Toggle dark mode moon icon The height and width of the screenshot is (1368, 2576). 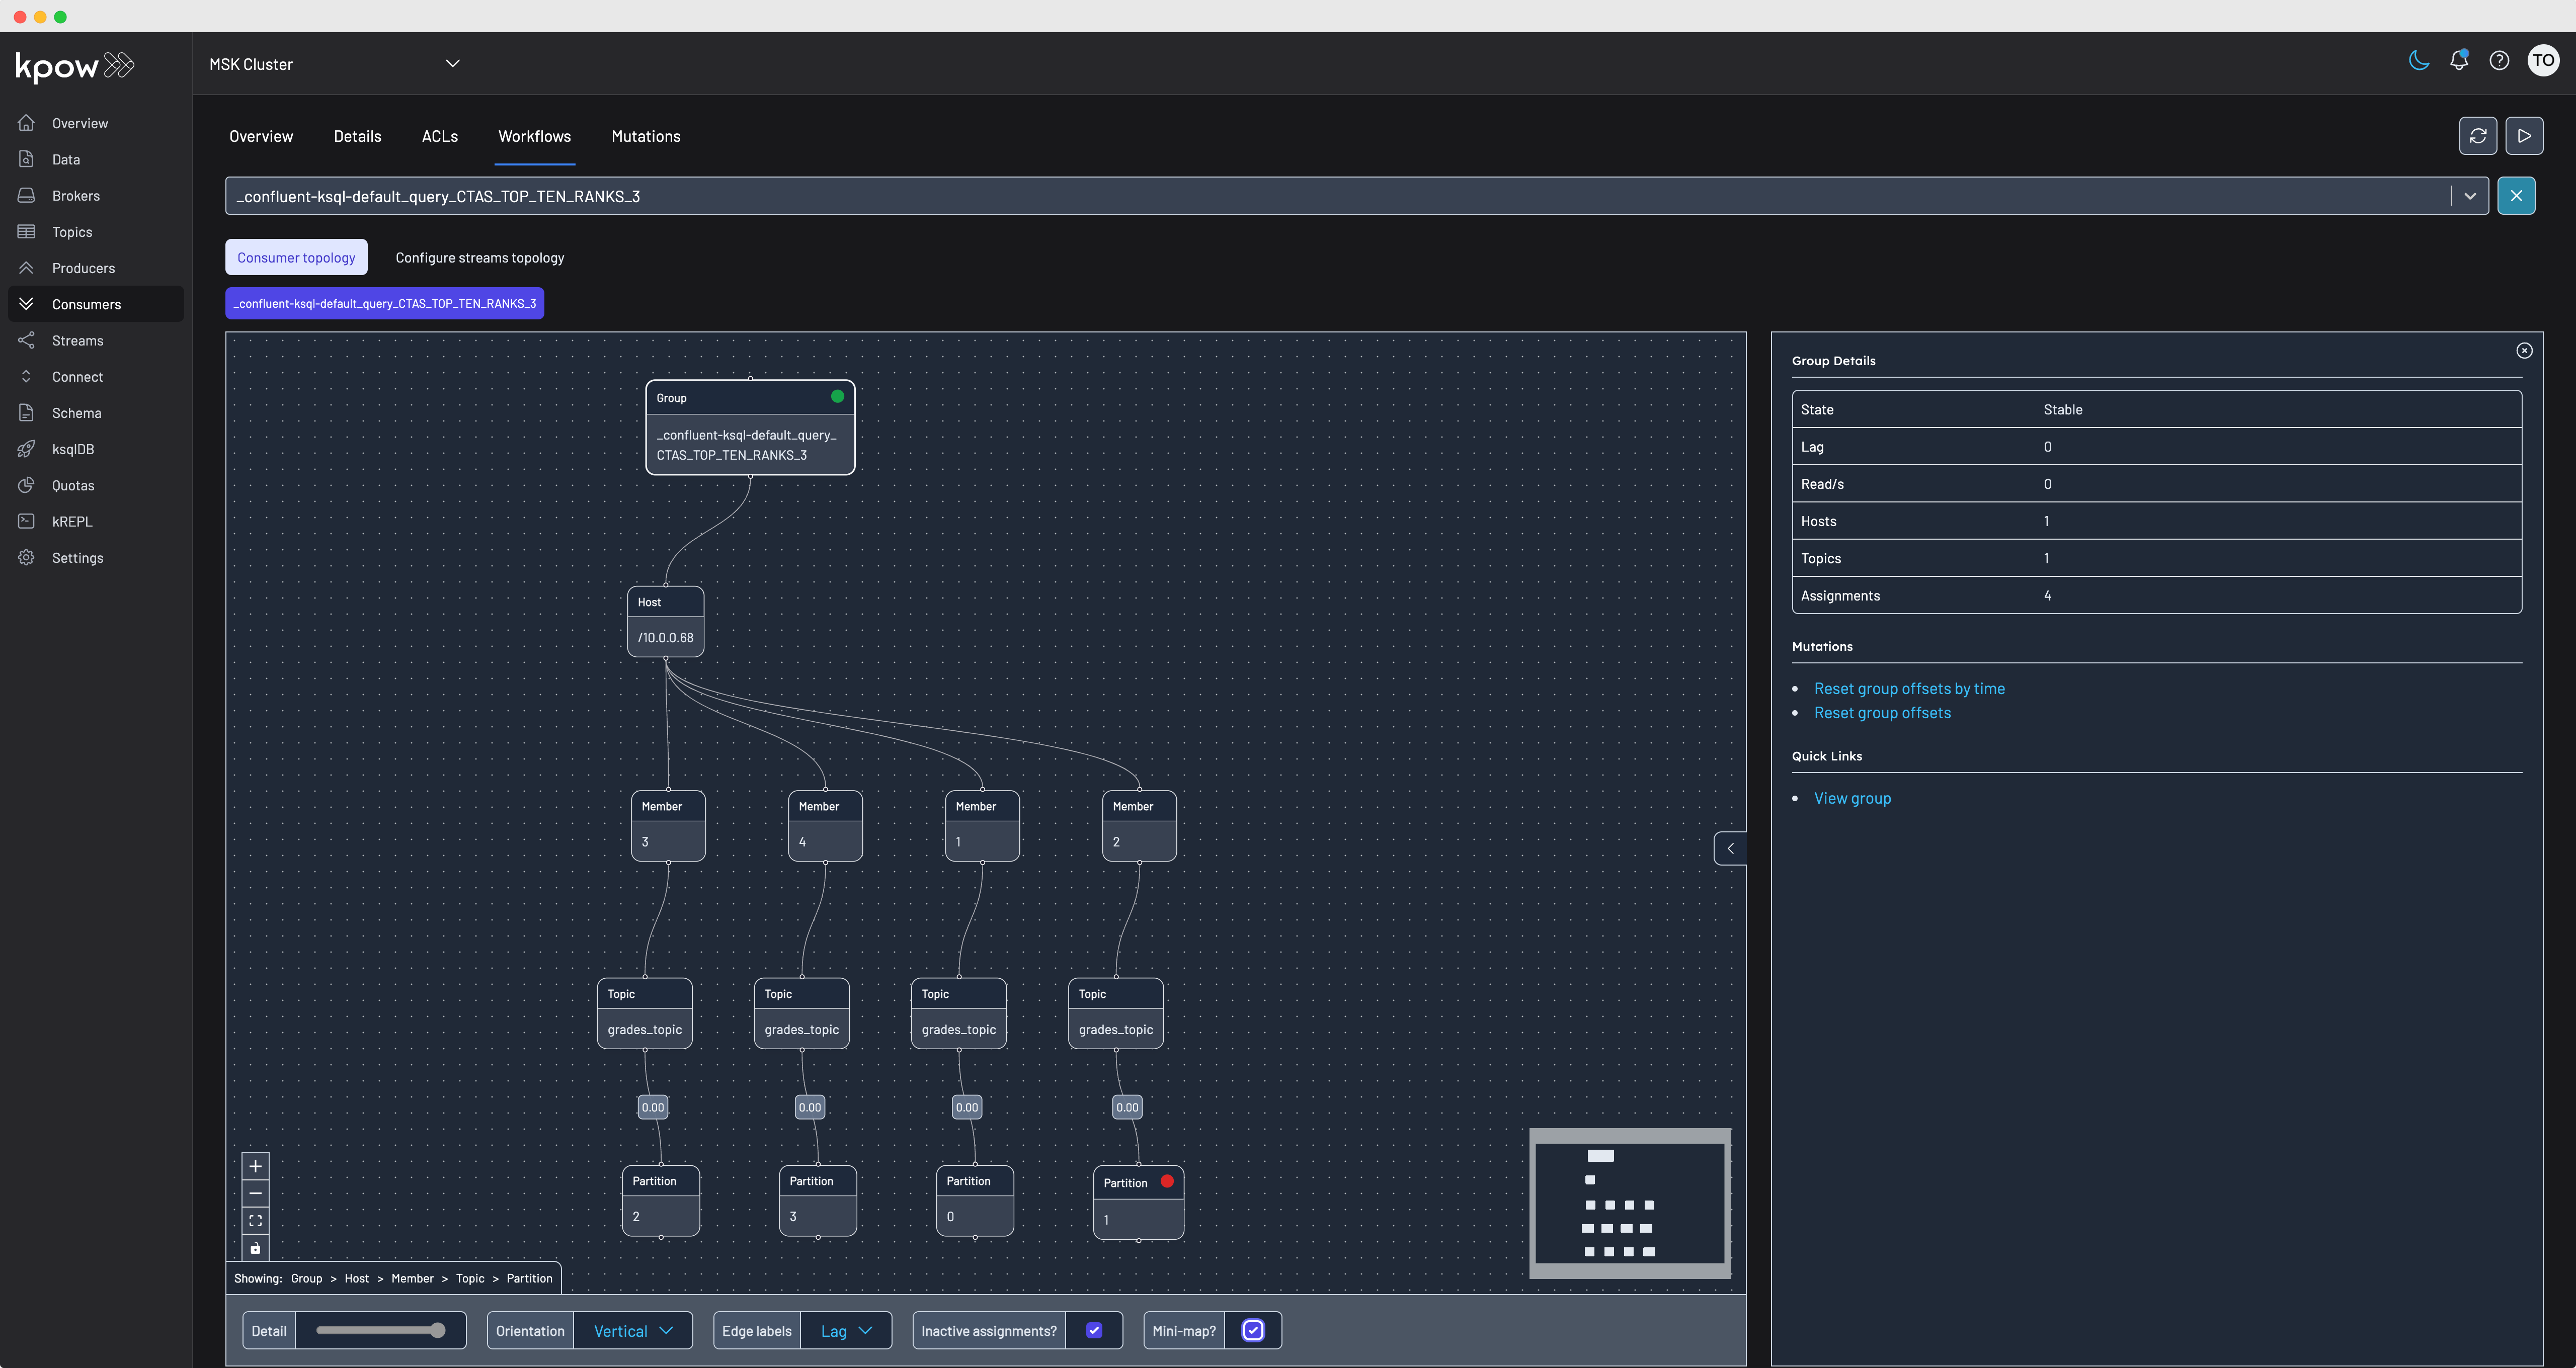pos(2419,61)
